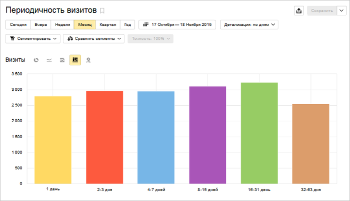
Task: Select the Вчера period toggle
Action: [x=40, y=24]
